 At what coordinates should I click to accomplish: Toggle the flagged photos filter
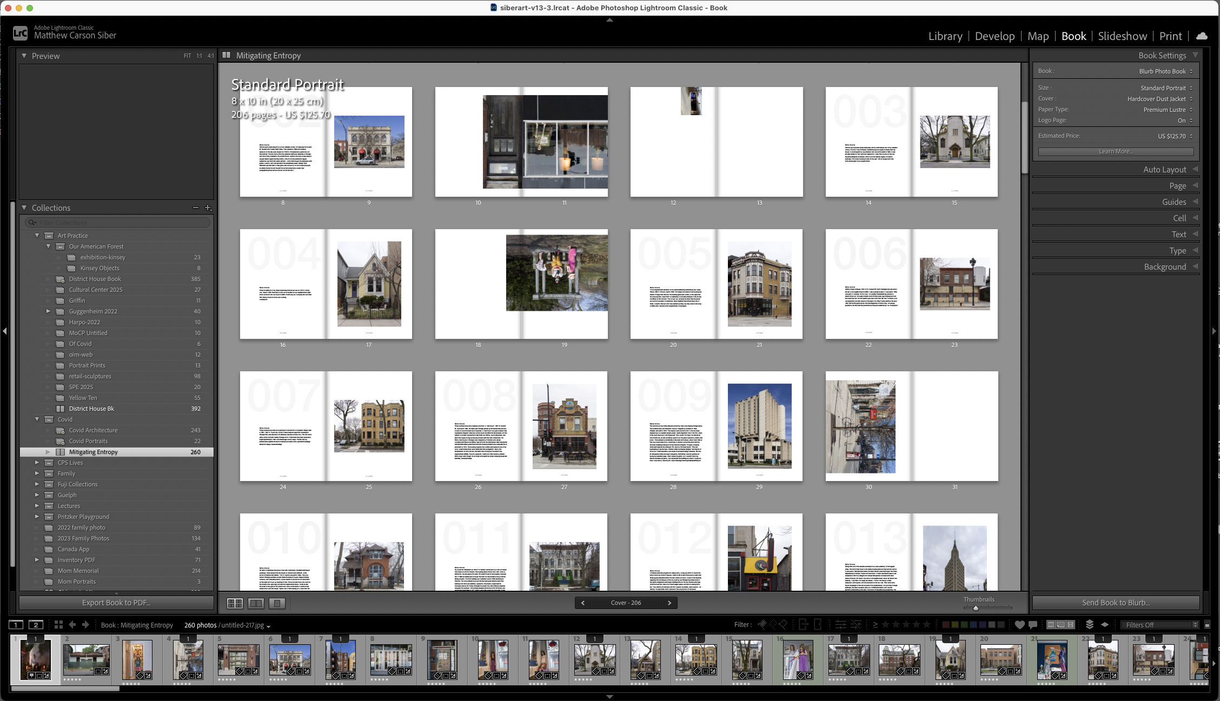point(762,625)
